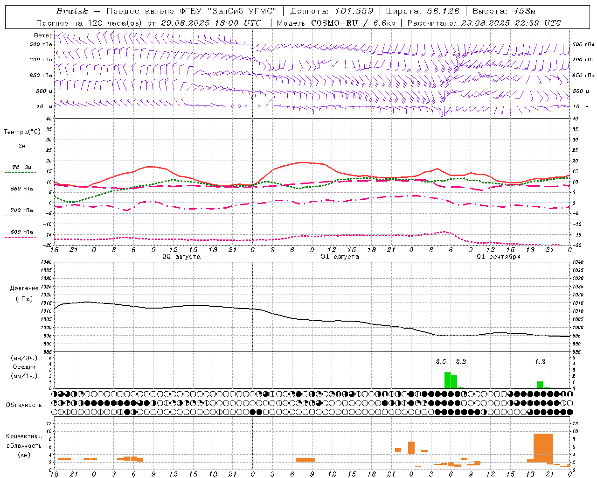Click the "Давление" pressure panel label
Image resolution: width=597 pixels, height=478 pixels.
[24, 288]
